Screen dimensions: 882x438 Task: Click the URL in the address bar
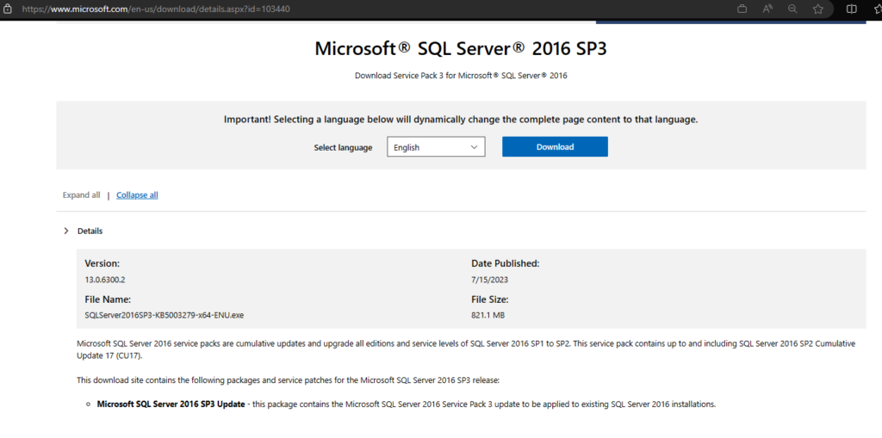click(156, 9)
